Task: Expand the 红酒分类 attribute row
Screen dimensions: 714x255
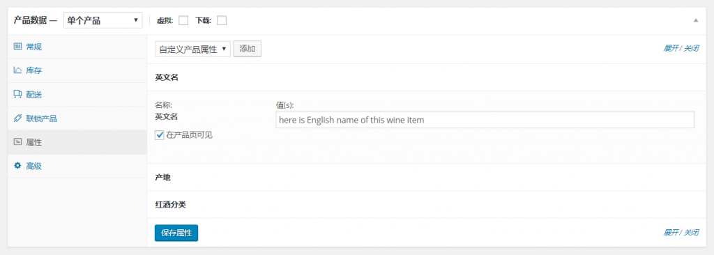Action: (430, 204)
